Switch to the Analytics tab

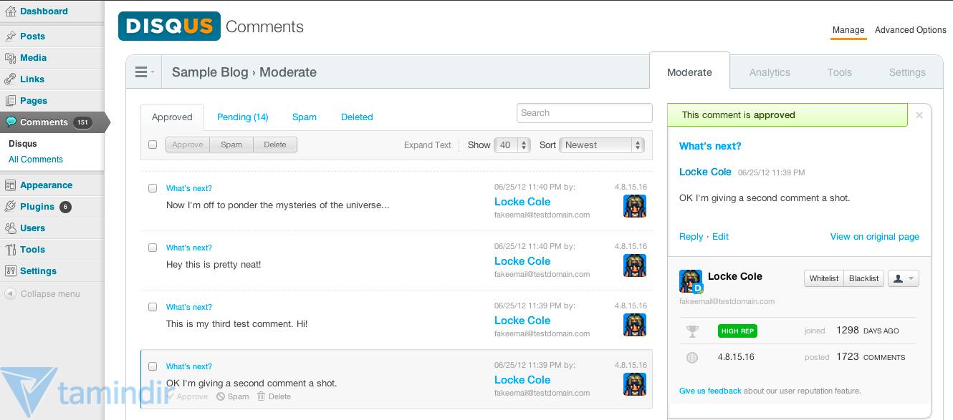(x=770, y=72)
